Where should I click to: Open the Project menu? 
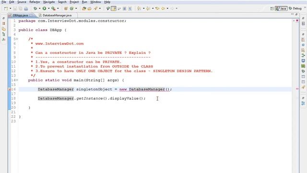(x=74, y=2)
